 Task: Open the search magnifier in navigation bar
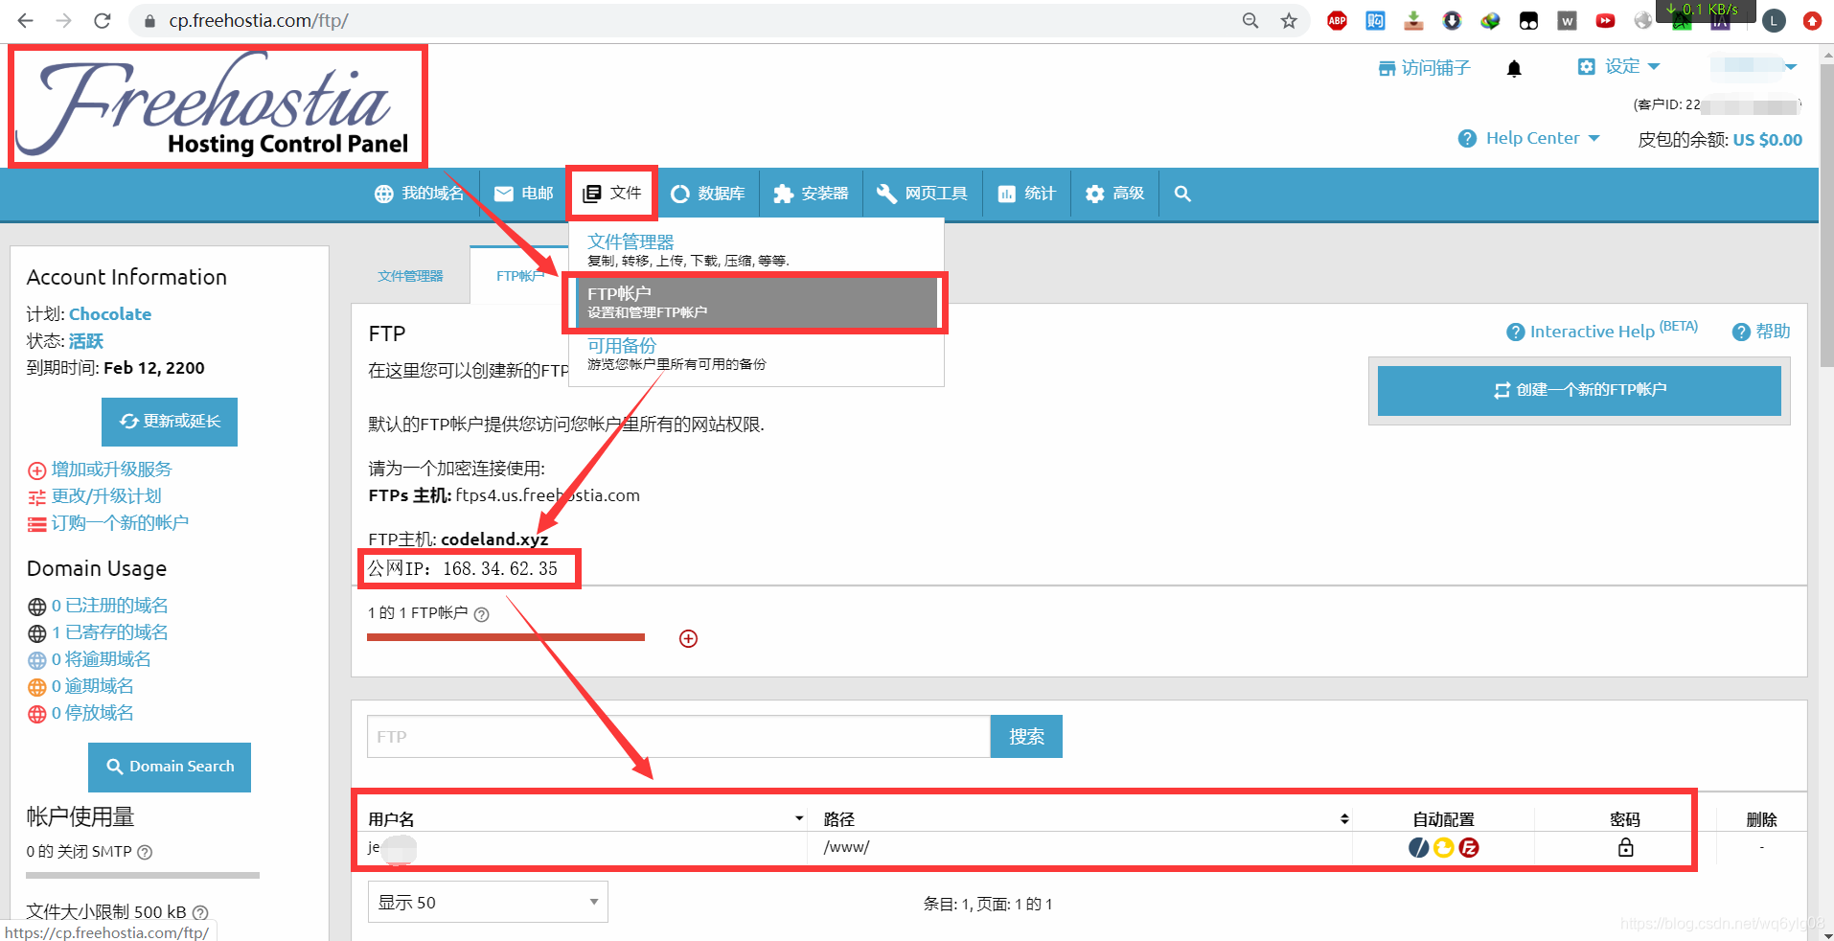click(1182, 194)
